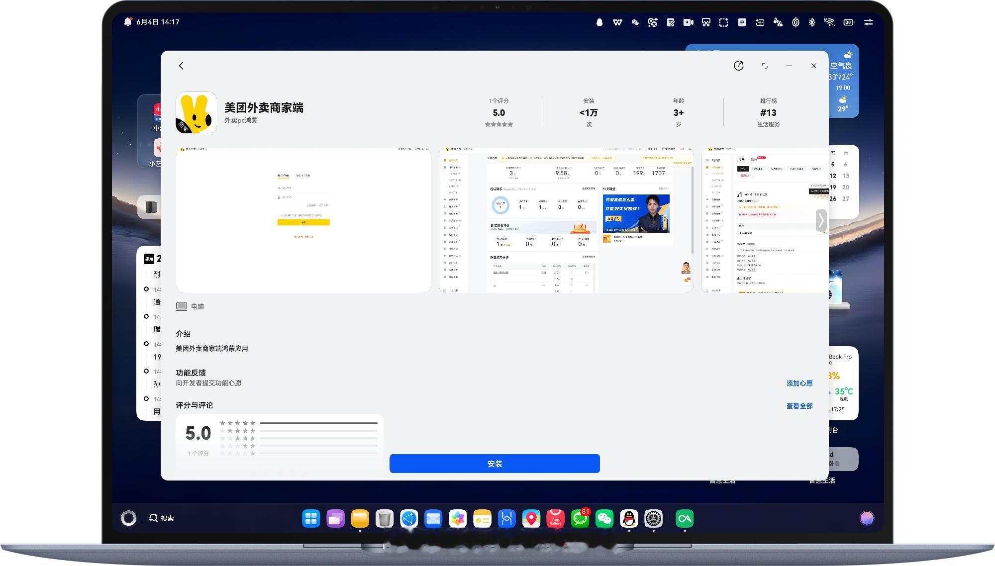
Task: Click the 6月4日 14:17 date and time
Action: (158, 22)
